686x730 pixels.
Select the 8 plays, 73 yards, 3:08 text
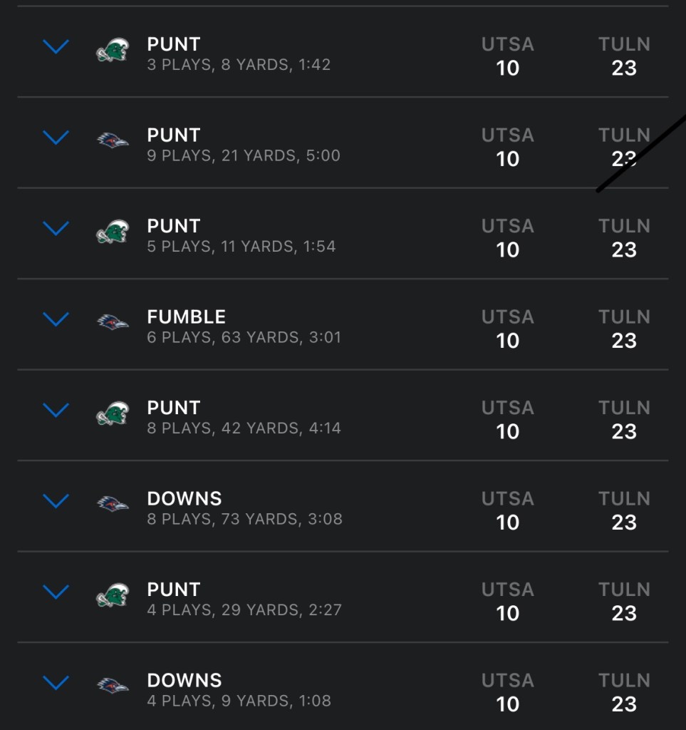244,519
